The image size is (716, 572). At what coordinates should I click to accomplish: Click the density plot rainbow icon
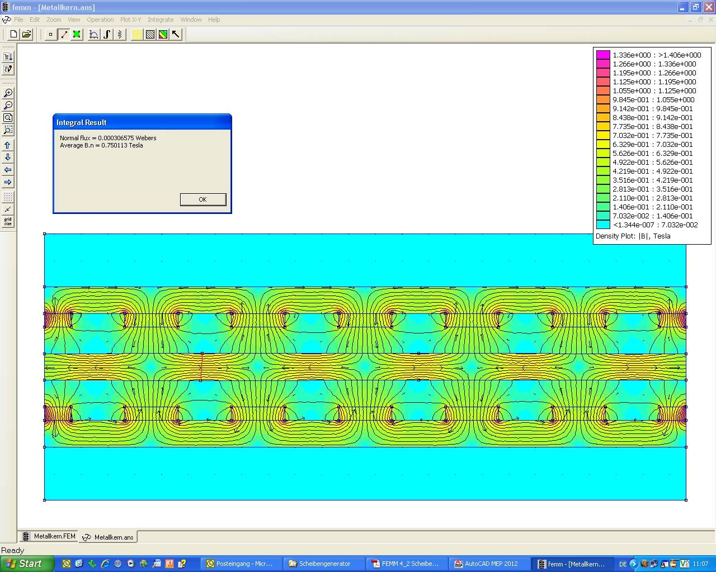[x=163, y=35]
